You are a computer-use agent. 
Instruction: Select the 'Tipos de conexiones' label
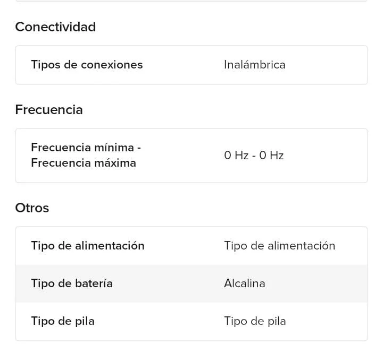87,65
